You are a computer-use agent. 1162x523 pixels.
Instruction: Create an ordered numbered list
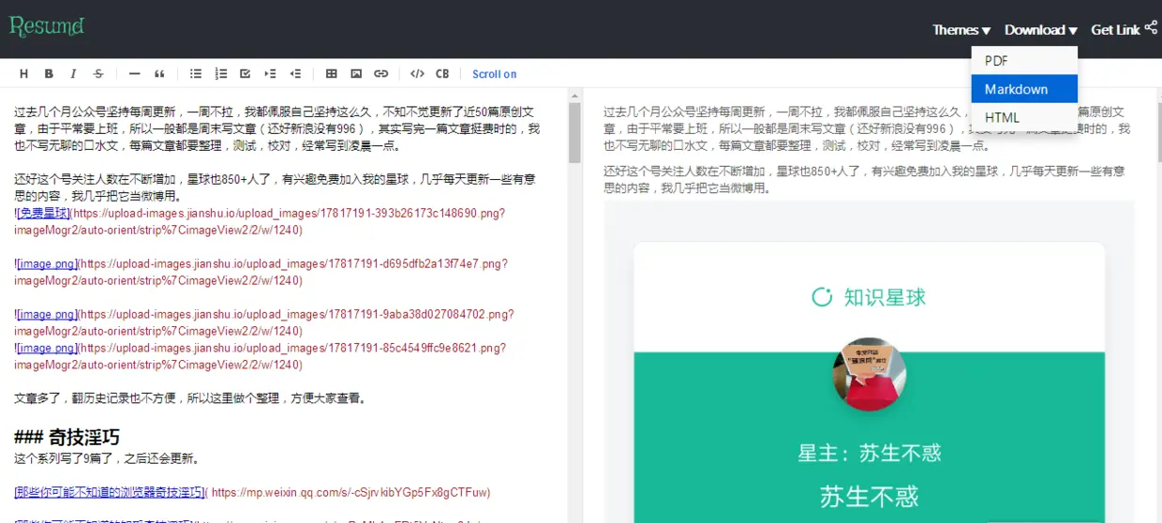221,74
